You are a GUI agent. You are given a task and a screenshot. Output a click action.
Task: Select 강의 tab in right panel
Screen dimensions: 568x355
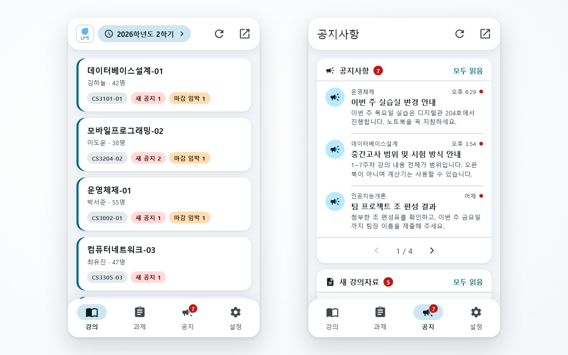point(332,318)
